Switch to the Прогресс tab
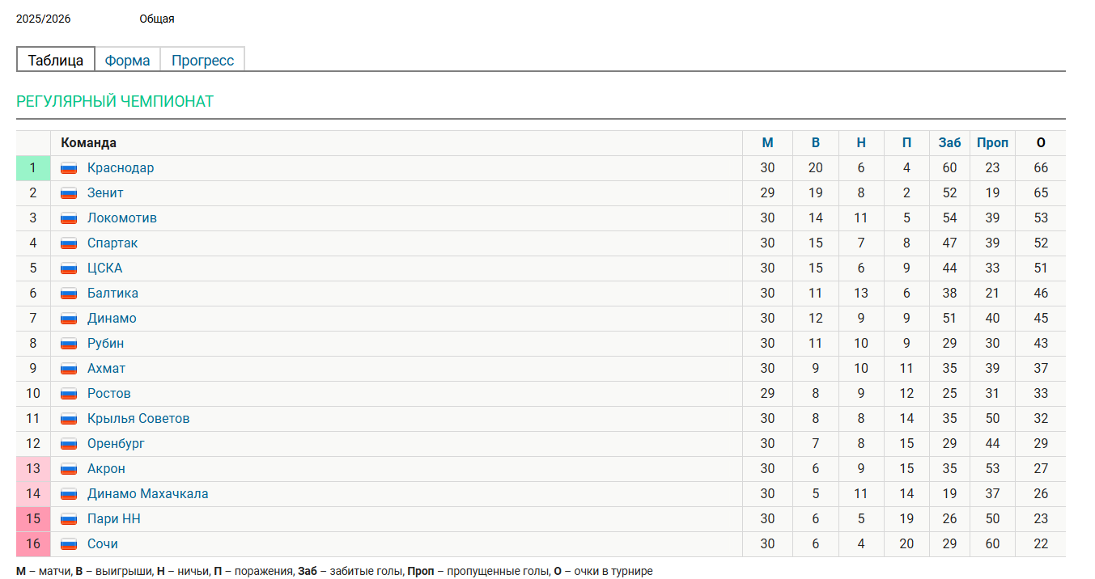 pyautogui.click(x=202, y=60)
